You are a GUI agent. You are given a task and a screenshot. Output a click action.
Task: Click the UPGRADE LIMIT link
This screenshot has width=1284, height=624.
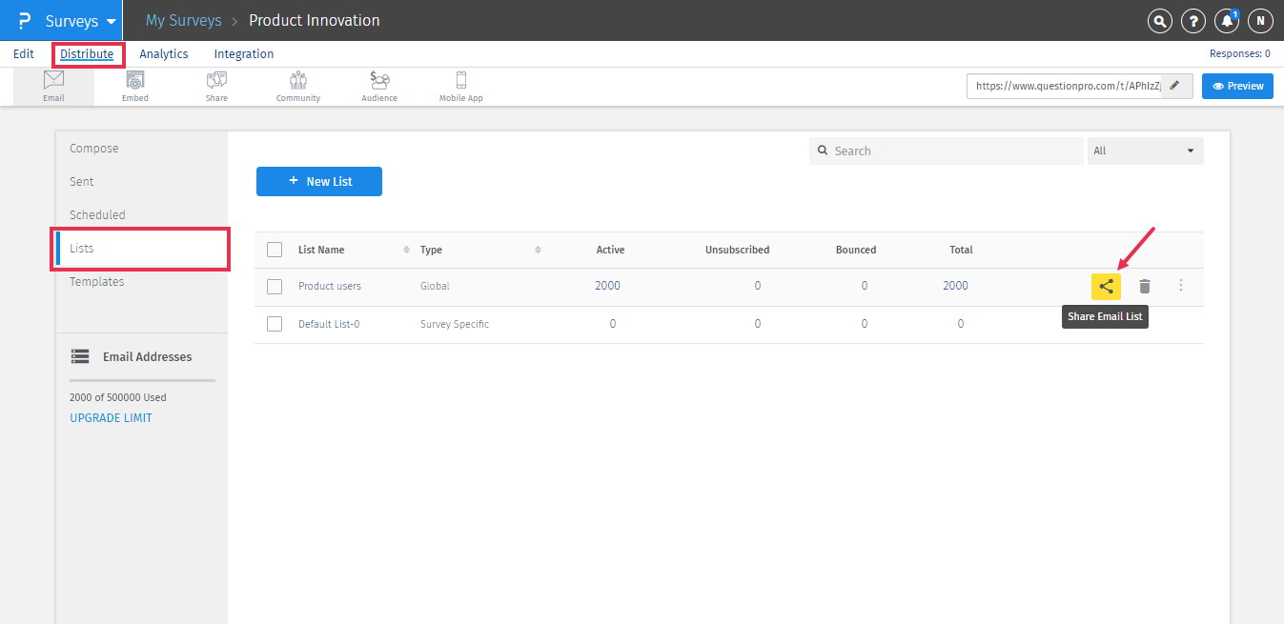(x=111, y=418)
